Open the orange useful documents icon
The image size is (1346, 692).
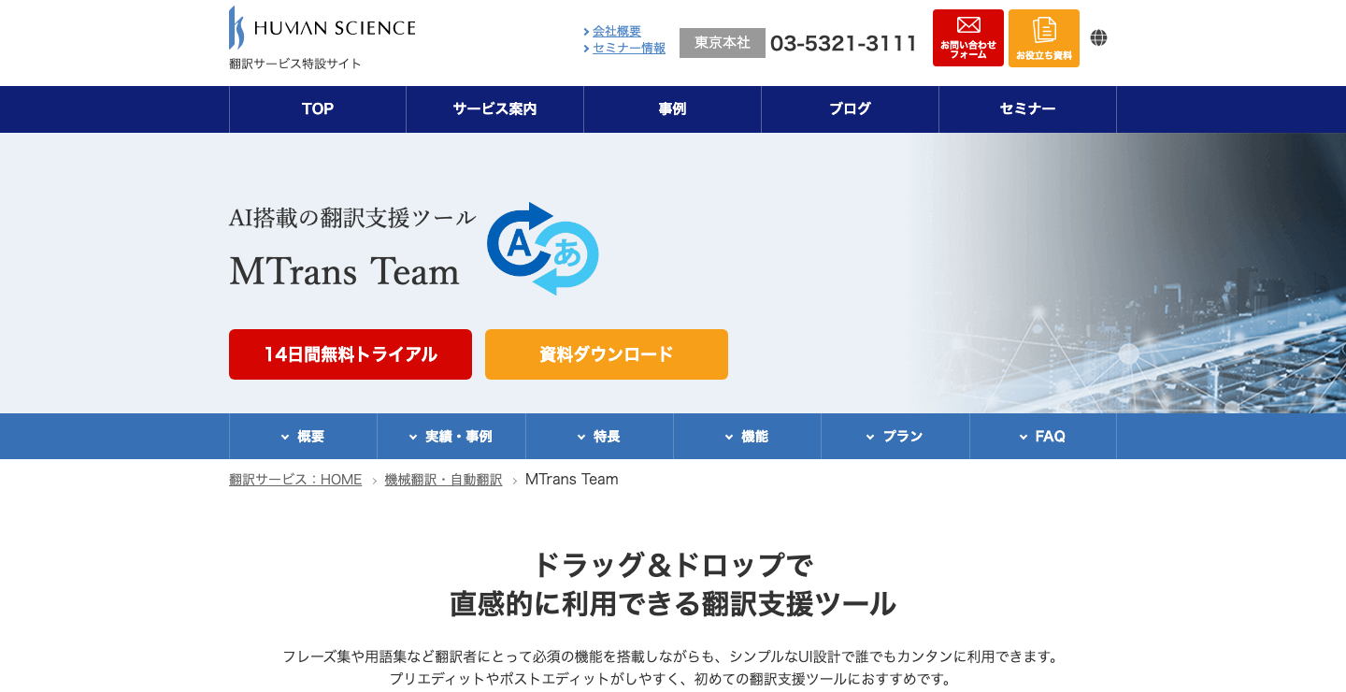coord(1044,38)
